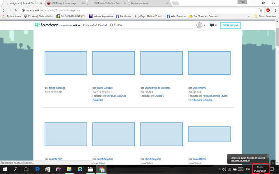The image size is (279, 174).
Task: Switch to IGCD.net Home page tab
Action: tap(64, 3)
